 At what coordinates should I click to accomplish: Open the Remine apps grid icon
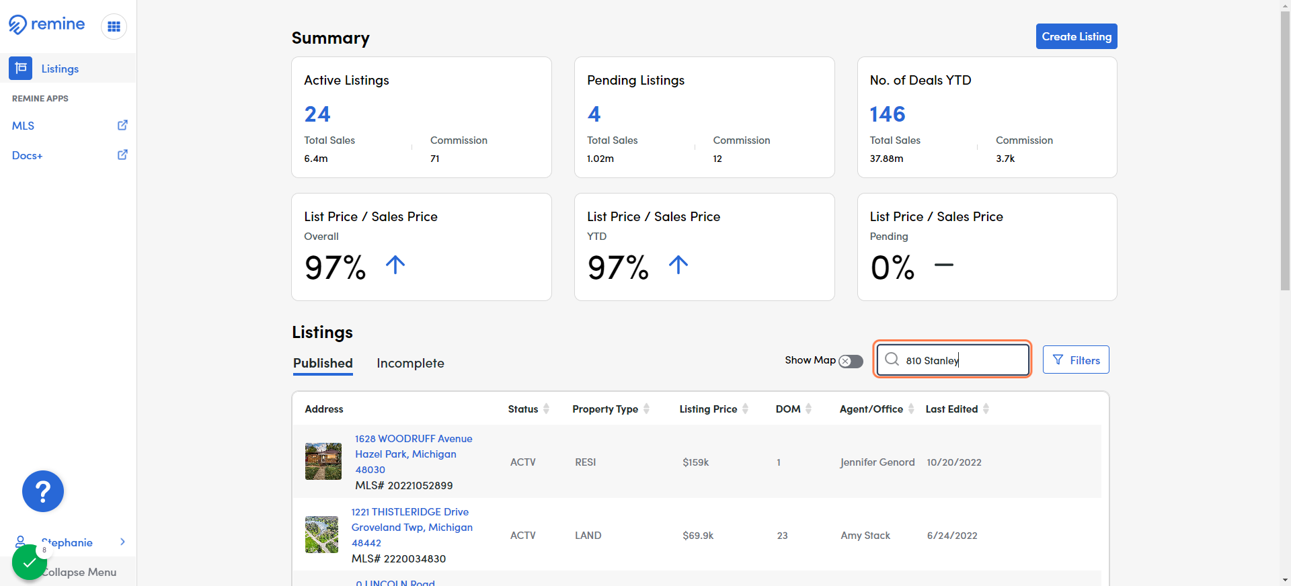tap(114, 27)
